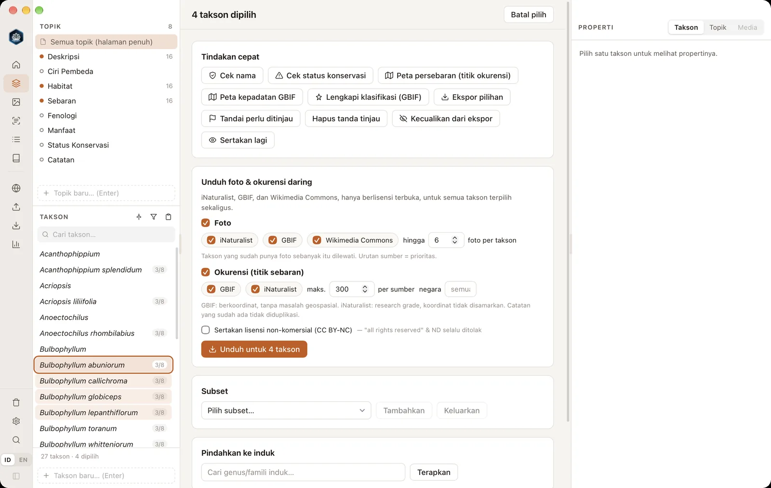Open the bulleted list sidebar icon
Image resolution: width=771 pixels, height=488 pixels.
click(x=16, y=140)
